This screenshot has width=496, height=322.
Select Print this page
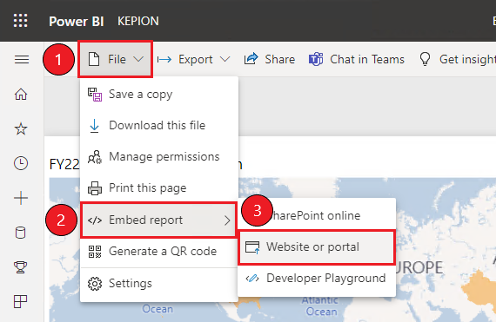pyautogui.click(x=158, y=188)
